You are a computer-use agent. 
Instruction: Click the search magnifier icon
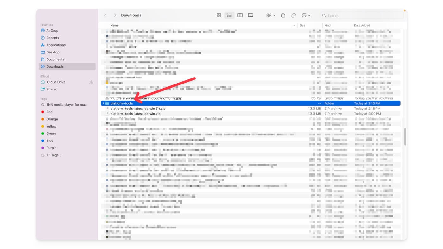(324, 15)
